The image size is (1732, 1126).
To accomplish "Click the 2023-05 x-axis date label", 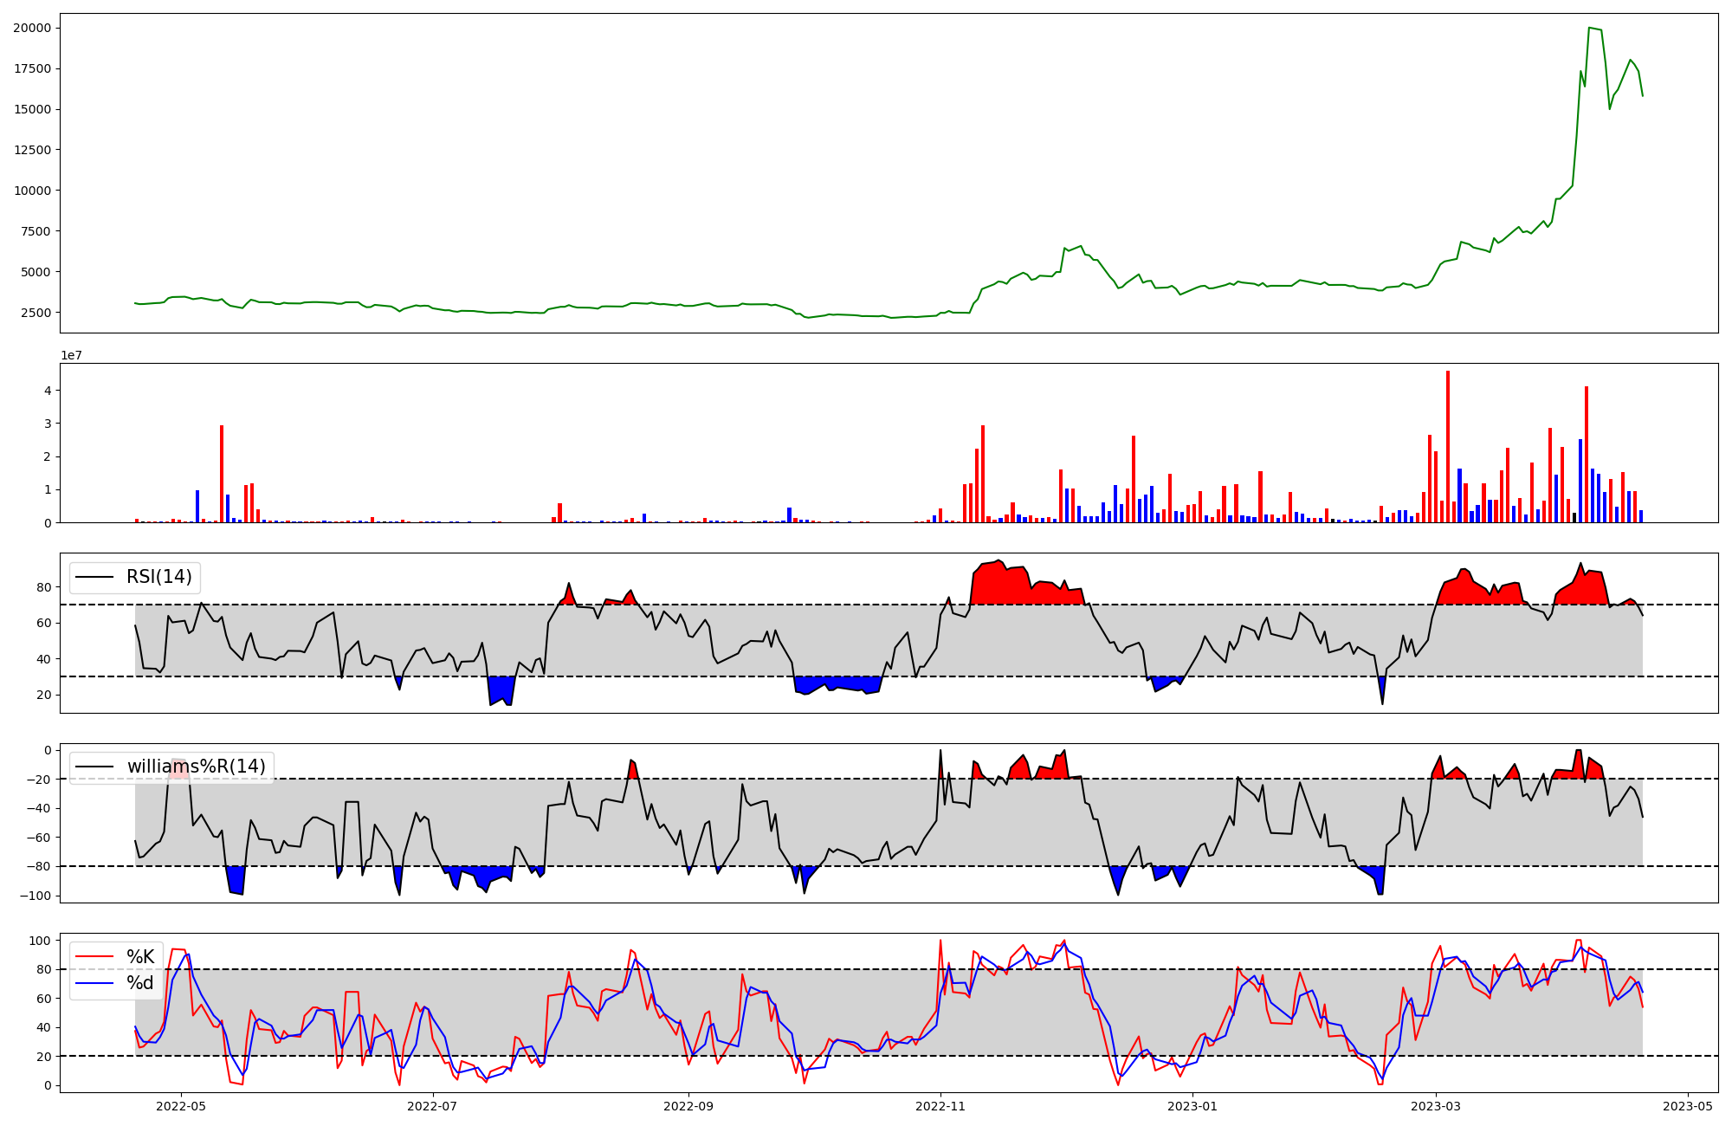I will pos(1688,1106).
